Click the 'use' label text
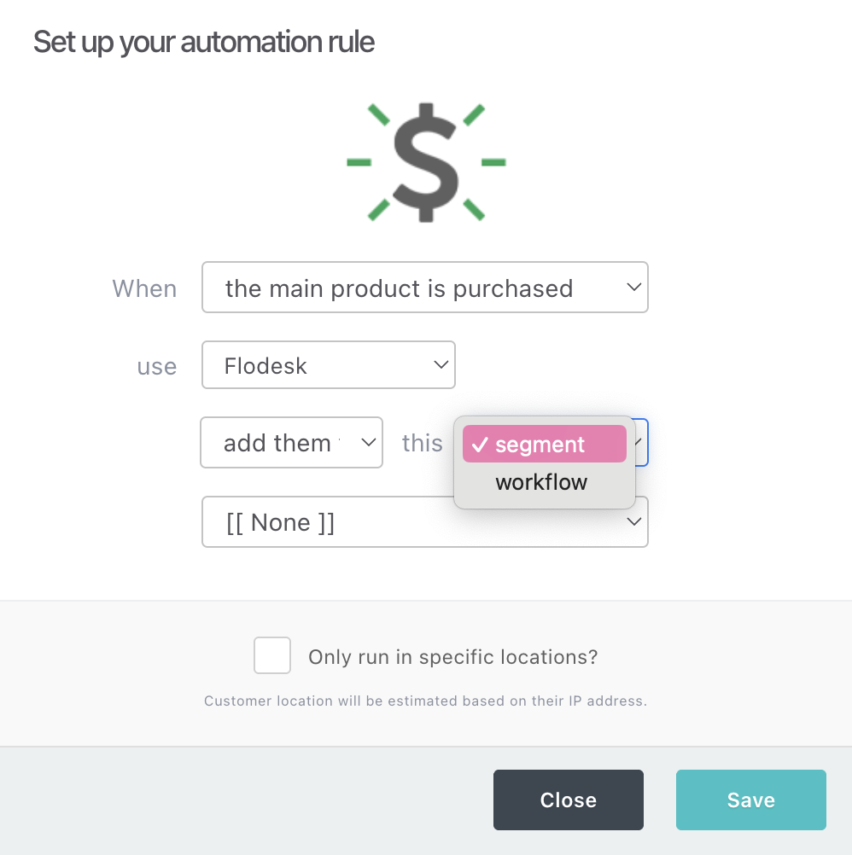Viewport: 852px width, 855px height. pos(157,366)
